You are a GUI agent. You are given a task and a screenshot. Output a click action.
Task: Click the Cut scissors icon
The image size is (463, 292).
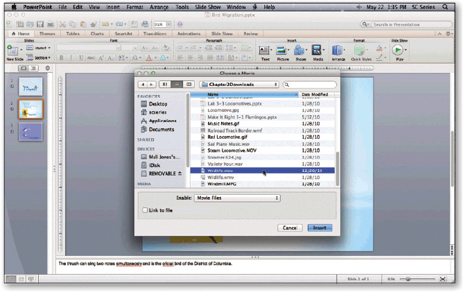click(62, 24)
